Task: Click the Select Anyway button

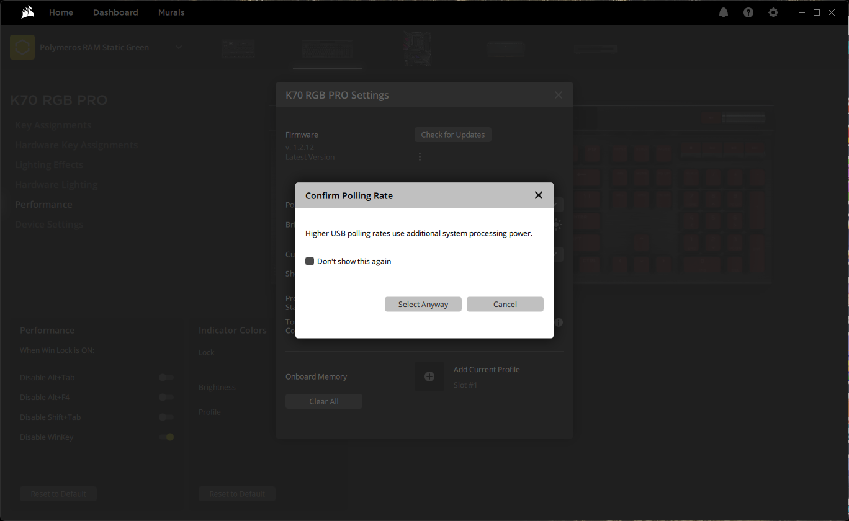Action: pos(423,304)
